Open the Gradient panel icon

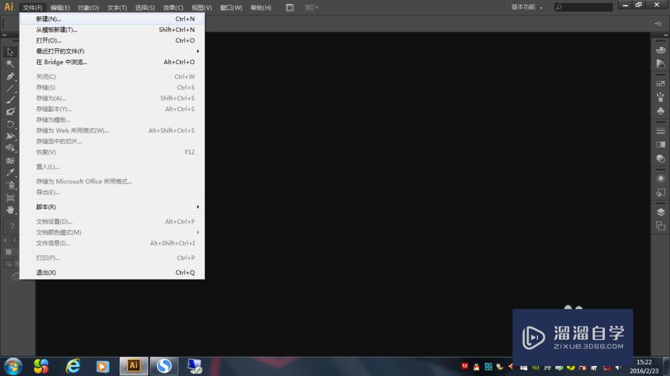coord(661,145)
